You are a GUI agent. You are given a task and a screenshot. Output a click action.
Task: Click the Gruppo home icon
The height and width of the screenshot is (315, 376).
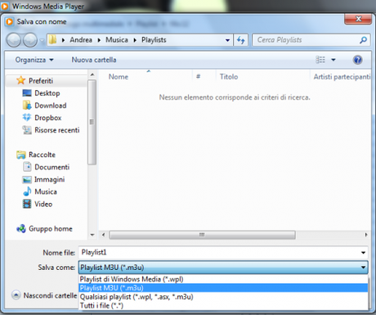click(21, 228)
